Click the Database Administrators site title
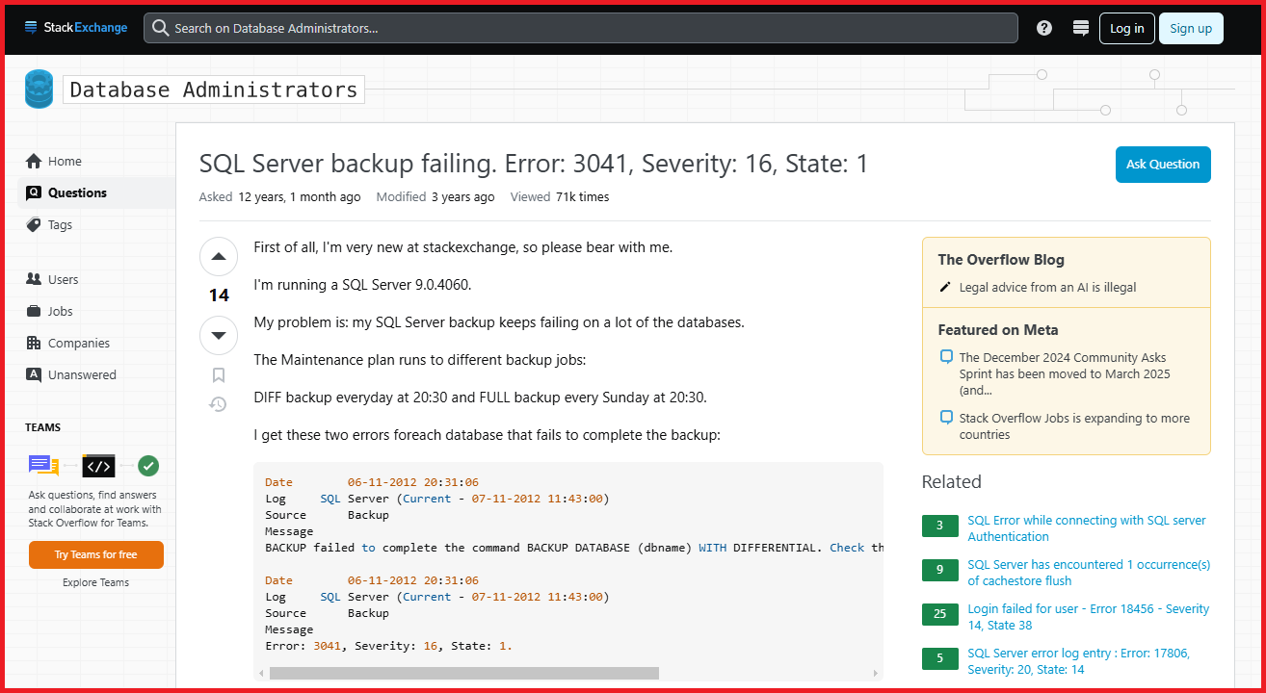The image size is (1266, 693). pos(214,90)
